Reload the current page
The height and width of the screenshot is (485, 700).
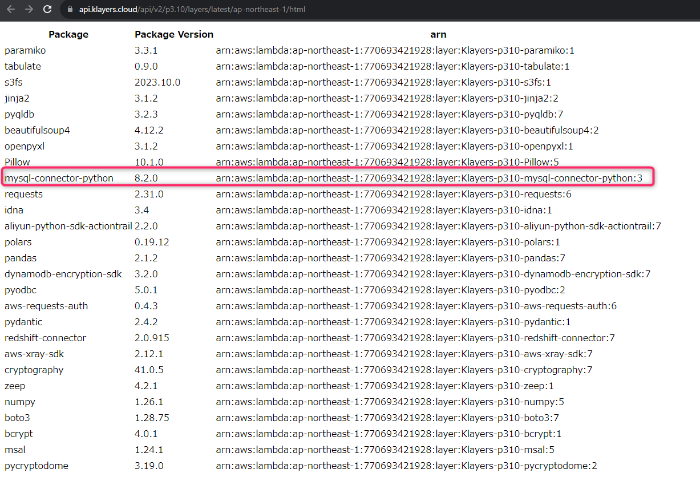tap(47, 9)
